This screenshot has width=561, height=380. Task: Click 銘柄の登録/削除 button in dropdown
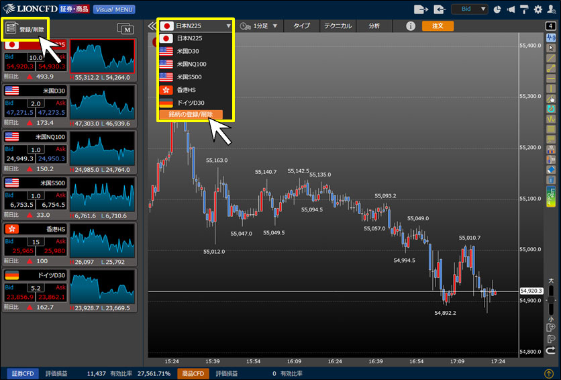click(191, 115)
